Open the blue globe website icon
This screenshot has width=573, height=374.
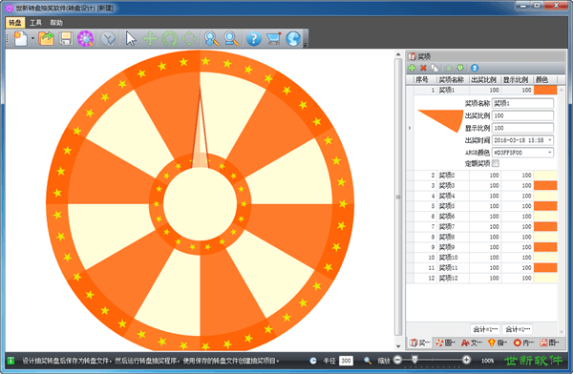point(293,38)
